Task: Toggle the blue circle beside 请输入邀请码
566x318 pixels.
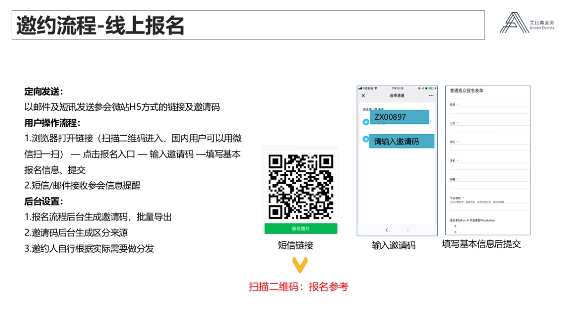Action: 366,138
